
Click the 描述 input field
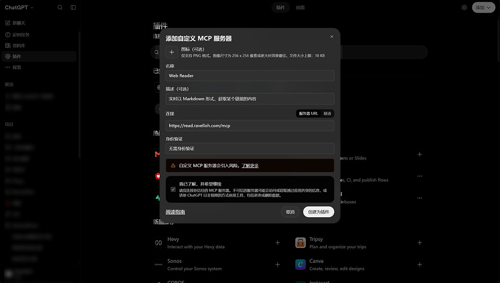pyautogui.click(x=250, y=99)
